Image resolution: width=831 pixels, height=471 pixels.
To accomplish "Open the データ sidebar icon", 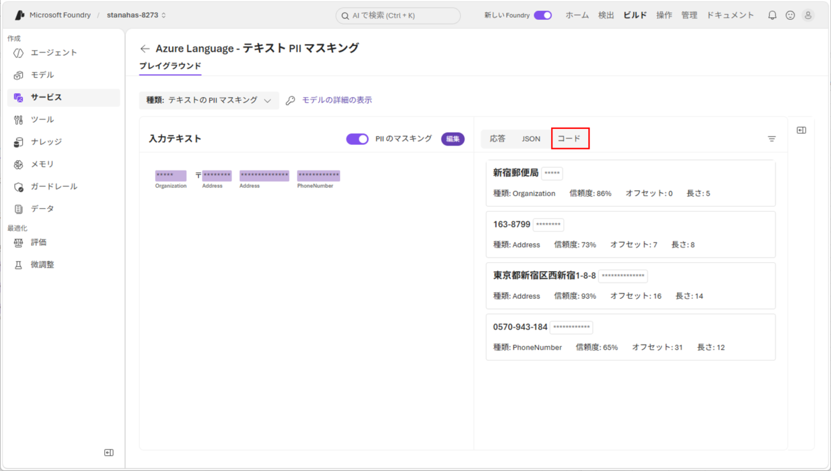I will click(19, 209).
